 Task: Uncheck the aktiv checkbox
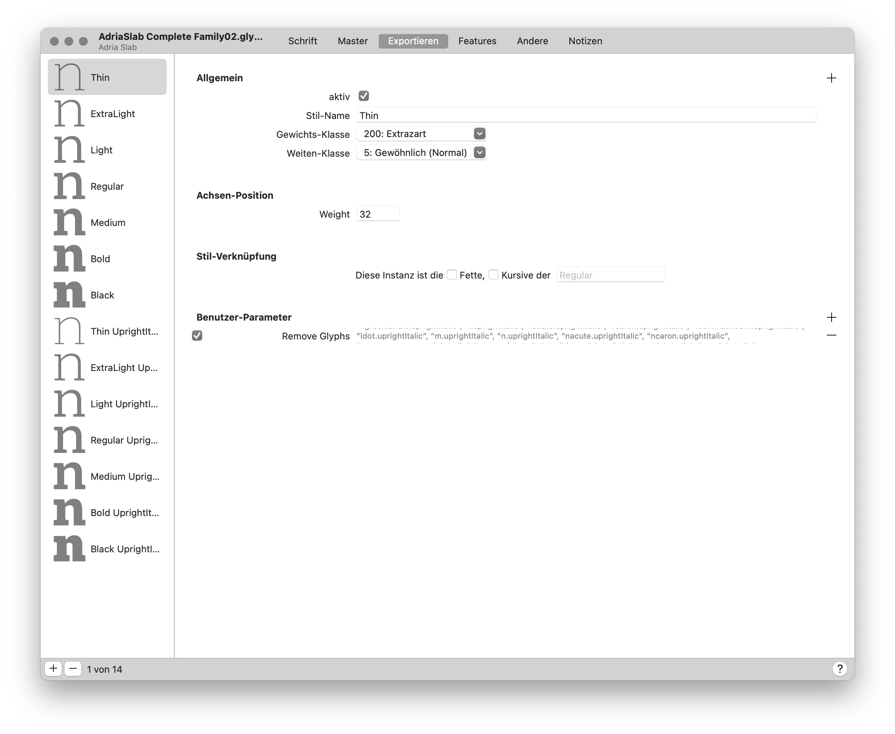[x=363, y=96]
